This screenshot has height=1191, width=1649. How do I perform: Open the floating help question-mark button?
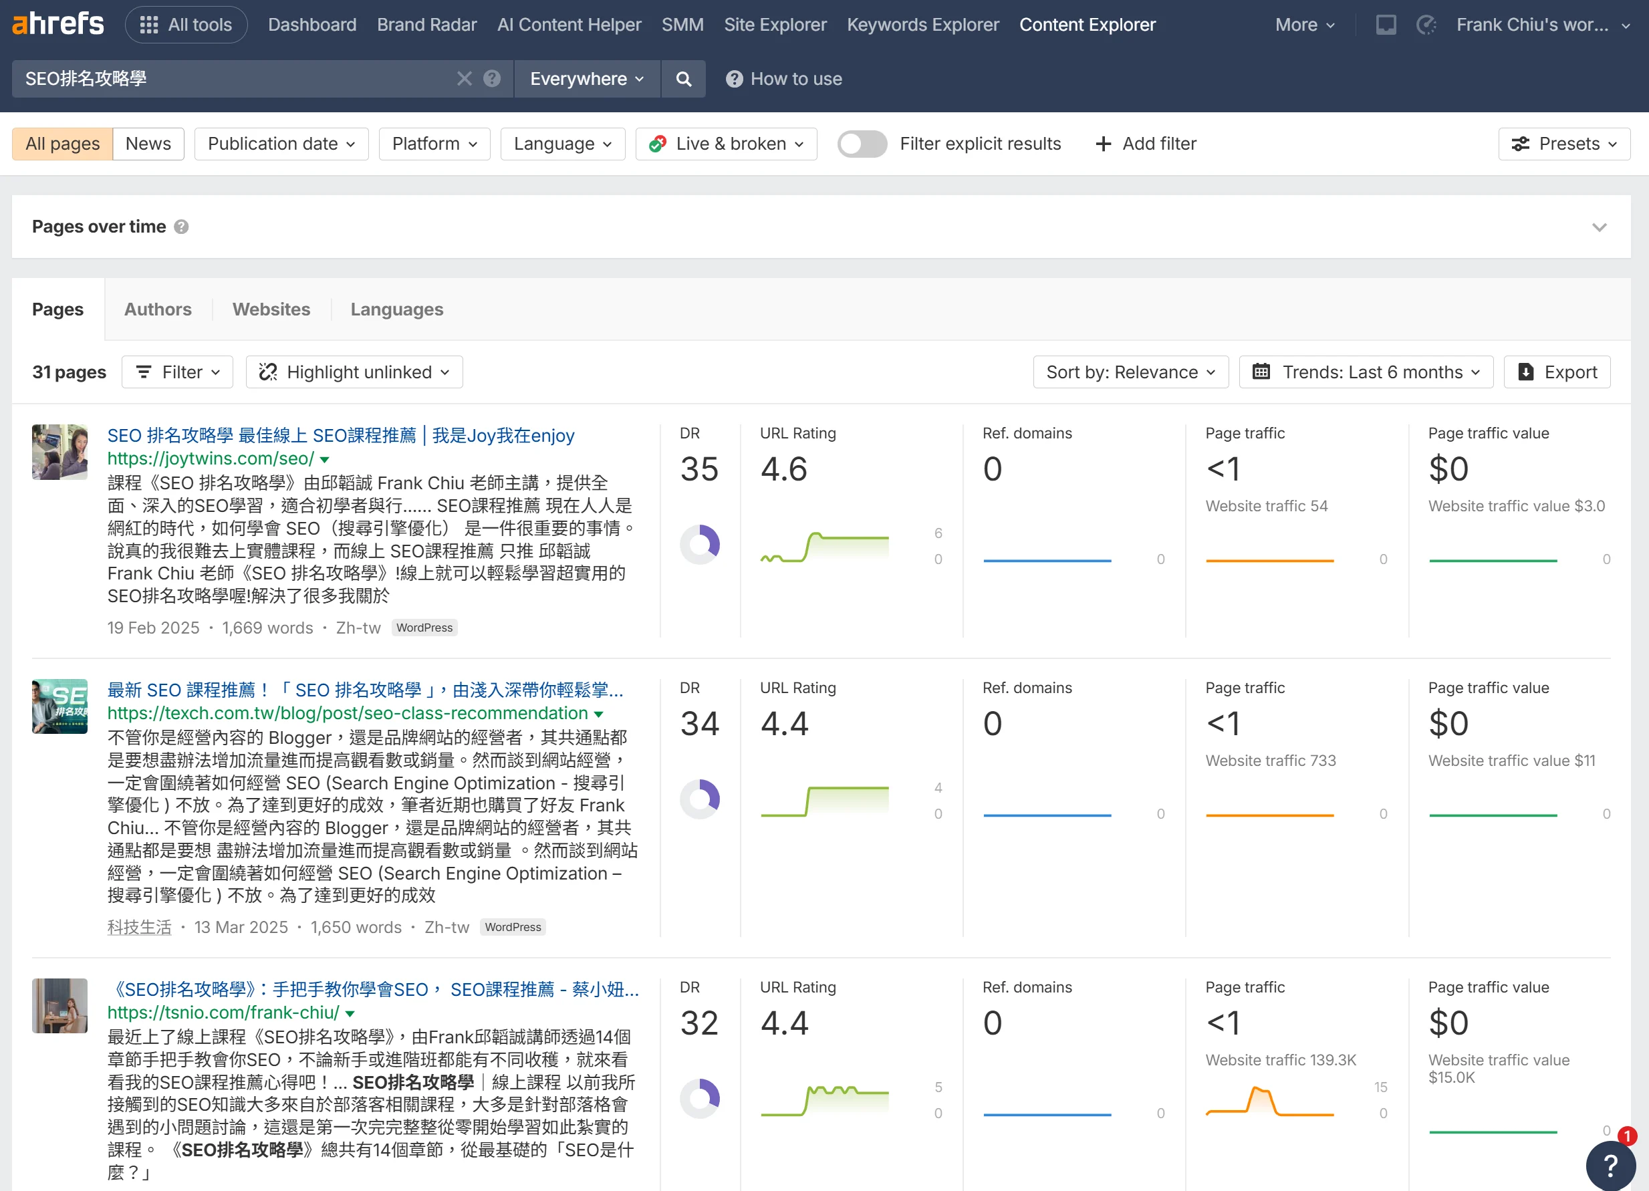1610,1165
